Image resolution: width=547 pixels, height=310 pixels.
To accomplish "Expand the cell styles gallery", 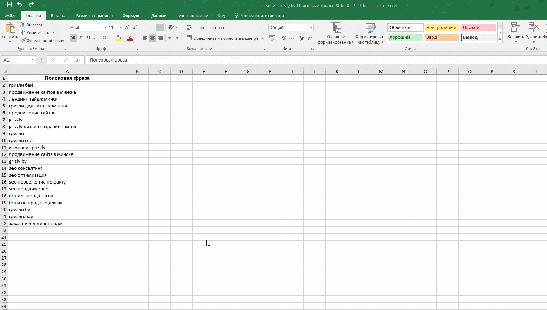I will (x=500, y=40).
